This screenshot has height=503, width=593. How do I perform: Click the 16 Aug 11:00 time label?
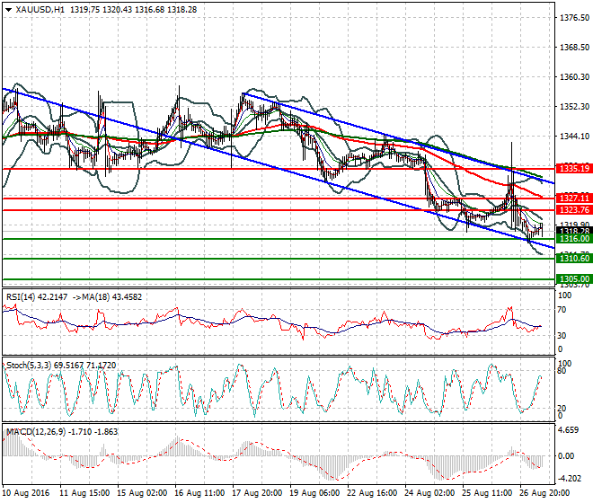point(199,493)
